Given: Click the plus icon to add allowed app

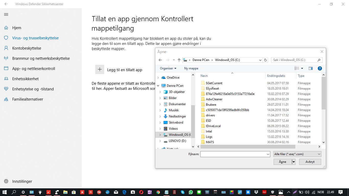Looking at the screenshot, I should 100,69.
